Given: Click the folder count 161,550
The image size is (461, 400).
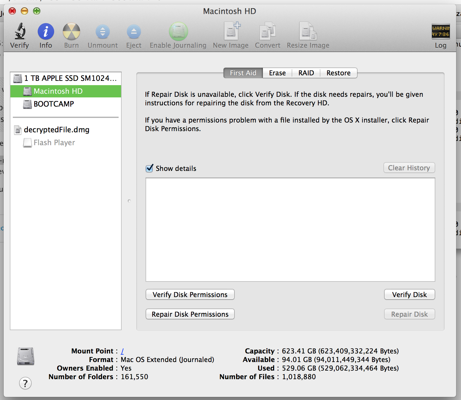Looking at the screenshot, I should click(x=135, y=377).
